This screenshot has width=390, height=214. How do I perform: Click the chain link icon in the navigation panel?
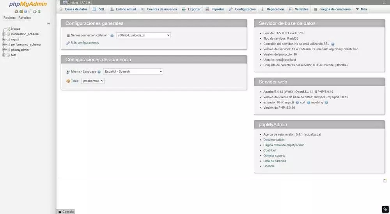click(x=48, y=24)
